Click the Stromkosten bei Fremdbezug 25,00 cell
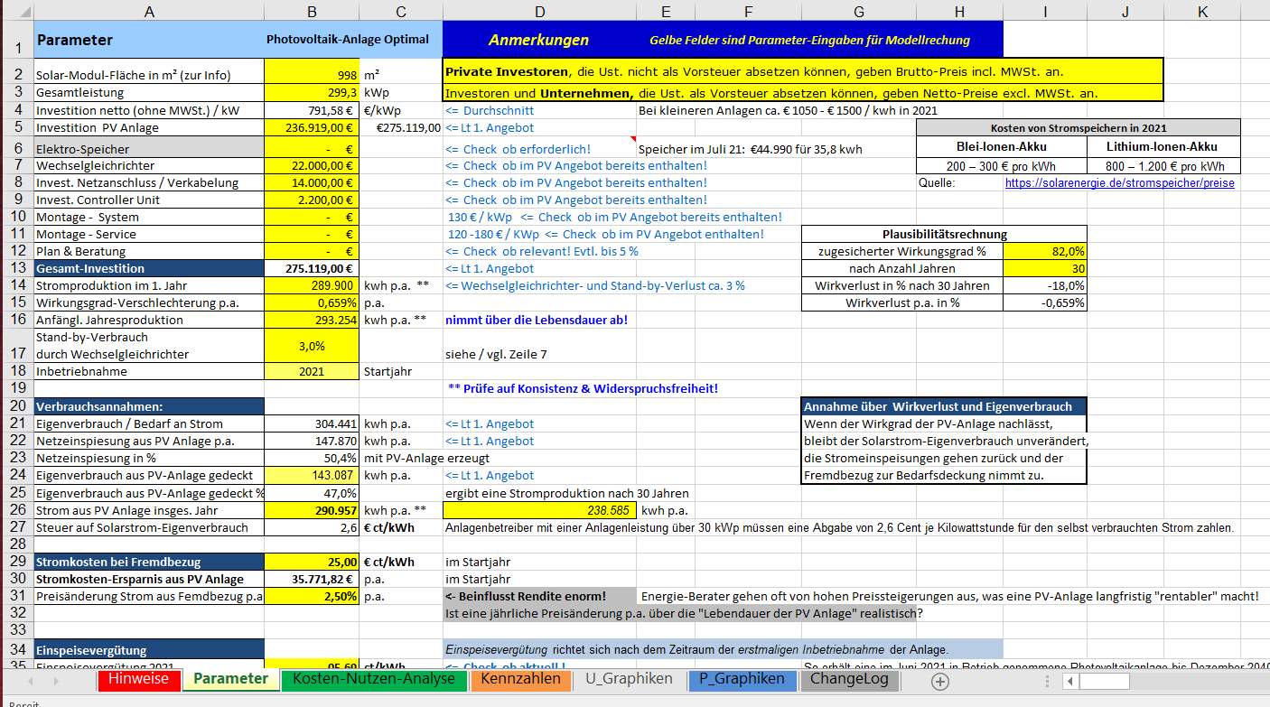Image resolution: width=1270 pixels, height=707 pixels. (312, 562)
